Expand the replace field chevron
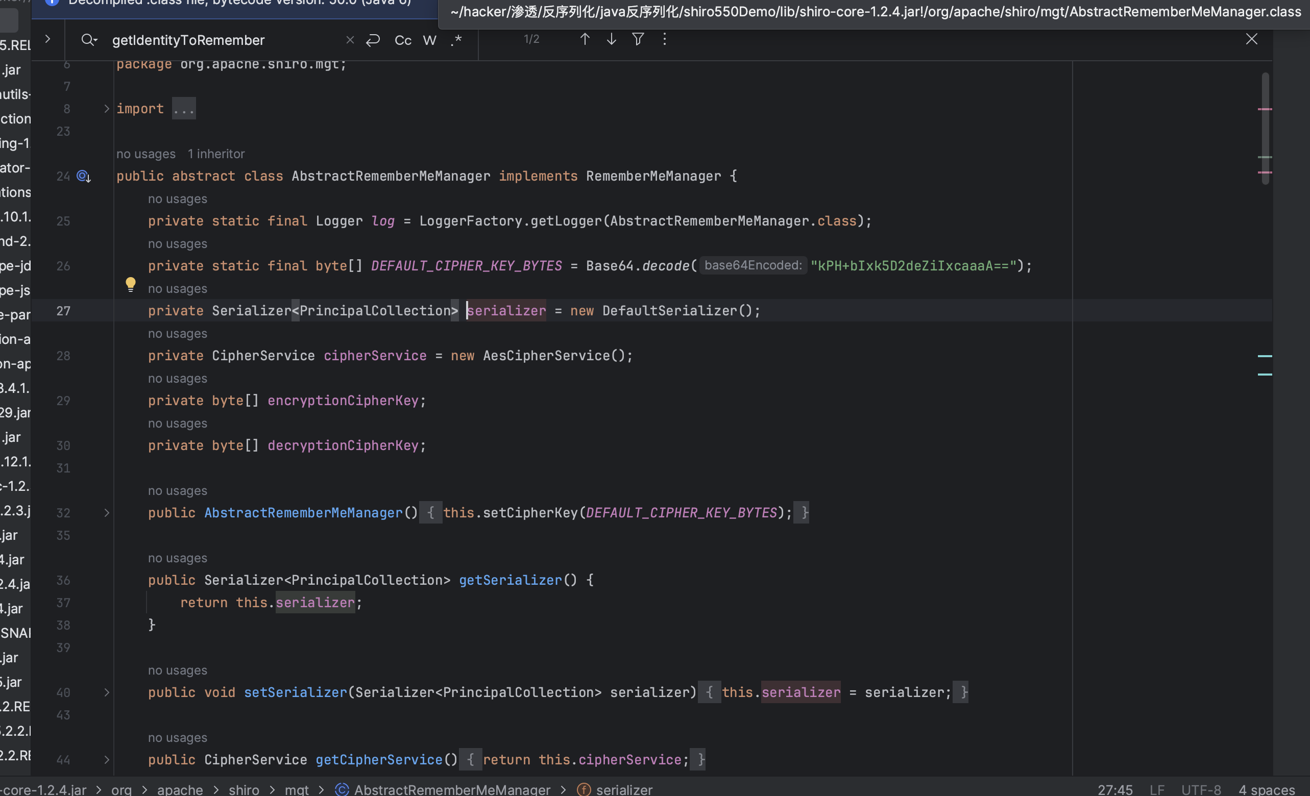Viewport: 1310px width, 796px height. pyautogui.click(x=47, y=39)
